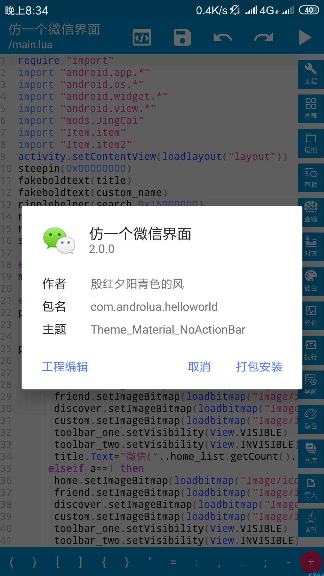Insert left parenthesis from symbol bar

[12, 562]
